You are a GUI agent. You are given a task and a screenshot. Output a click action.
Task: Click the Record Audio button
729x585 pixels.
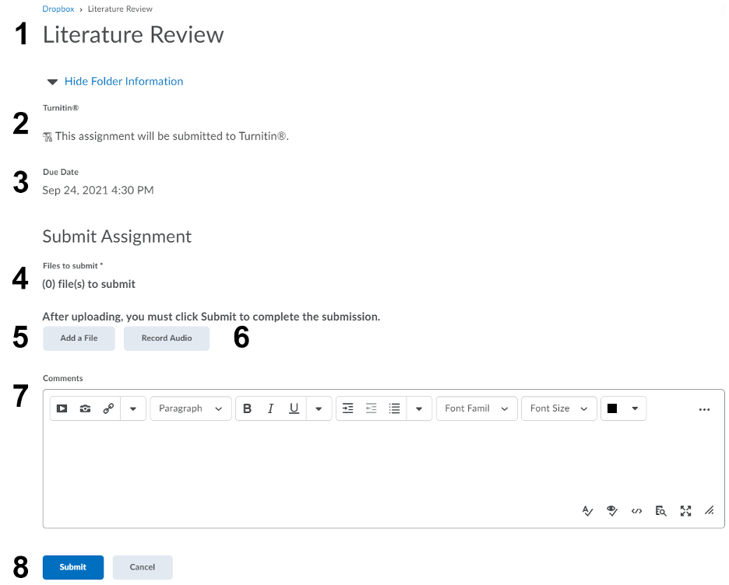(x=167, y=338)
